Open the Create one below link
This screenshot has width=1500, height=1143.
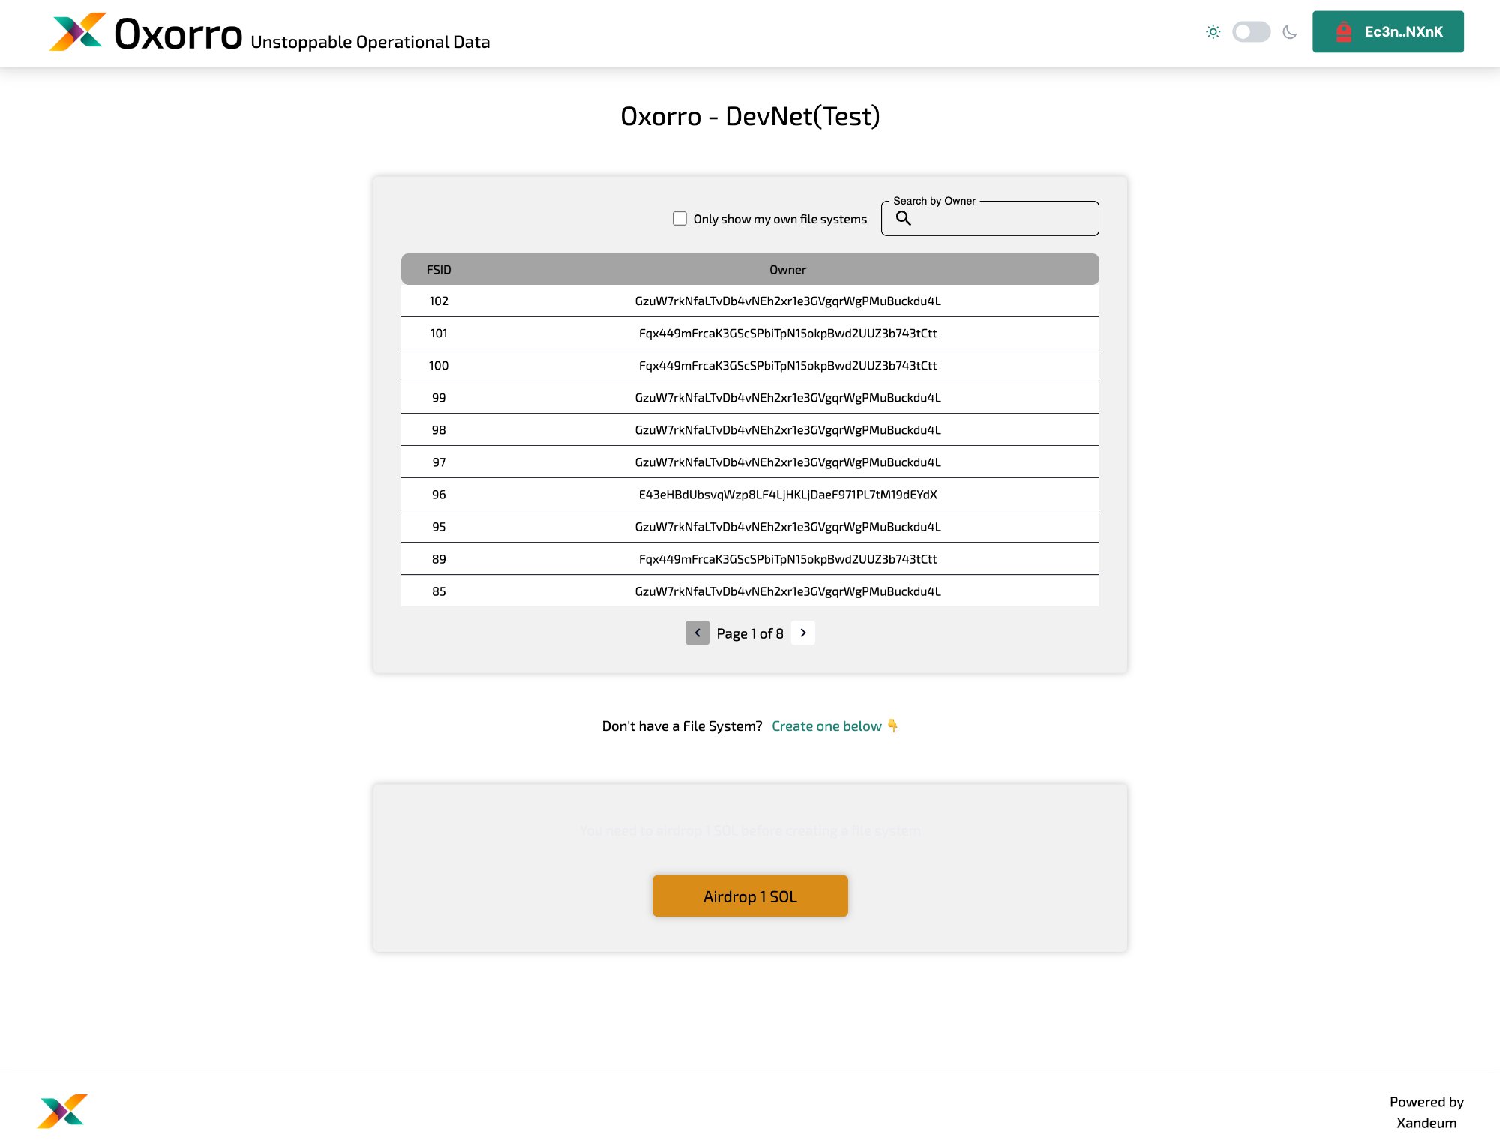point(827,726)
